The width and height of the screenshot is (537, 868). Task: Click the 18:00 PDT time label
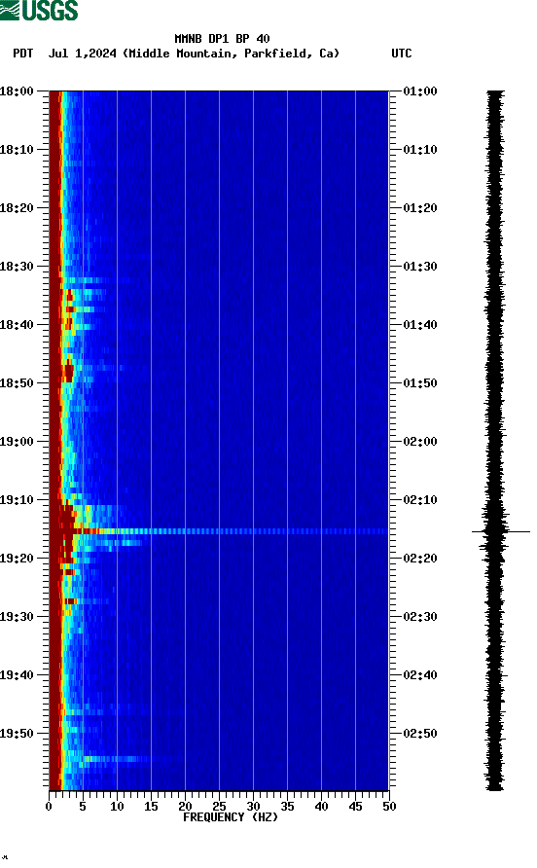(17, 91)
